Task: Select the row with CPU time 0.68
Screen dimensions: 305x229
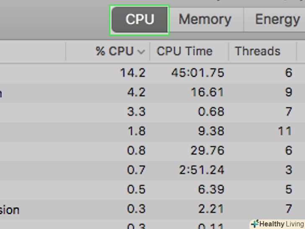Action: 210,112
